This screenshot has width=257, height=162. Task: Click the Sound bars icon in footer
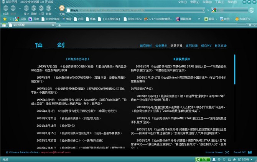tap(250, 152)
